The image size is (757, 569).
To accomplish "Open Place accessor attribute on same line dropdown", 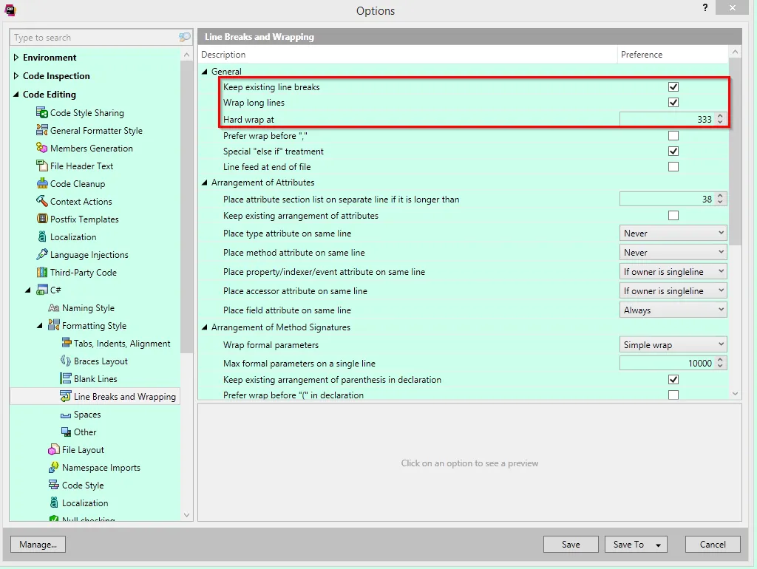I will (673, 291).
